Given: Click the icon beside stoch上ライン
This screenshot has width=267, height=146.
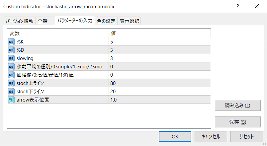Looking at the screenshot, I should tap(11, 83).
